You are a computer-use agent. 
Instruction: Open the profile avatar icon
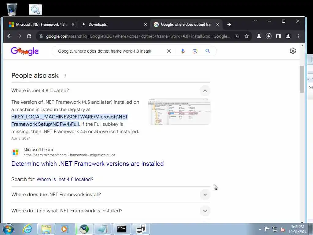(x=288, y=36)
